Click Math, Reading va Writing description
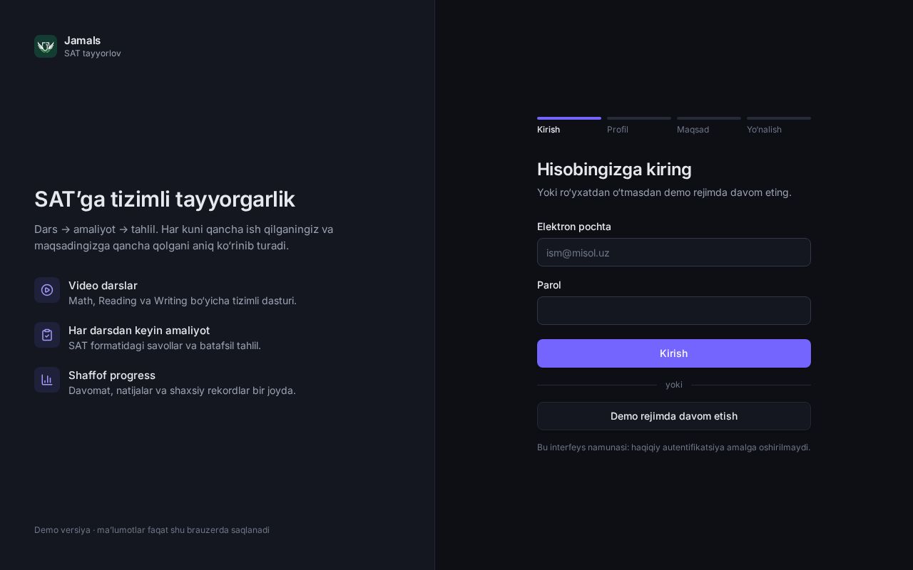Viewport: 913px width, 570px height. click(x=183, y=301)
